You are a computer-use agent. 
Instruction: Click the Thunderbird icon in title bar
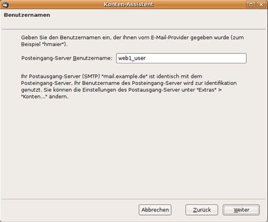tap(5, 4)
